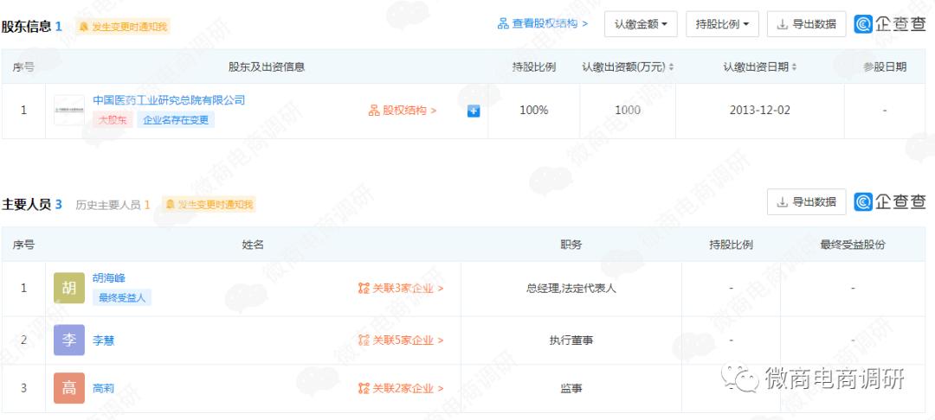Click 100% shareholding cell
935x420 pixels.
[x=533, y=111]
